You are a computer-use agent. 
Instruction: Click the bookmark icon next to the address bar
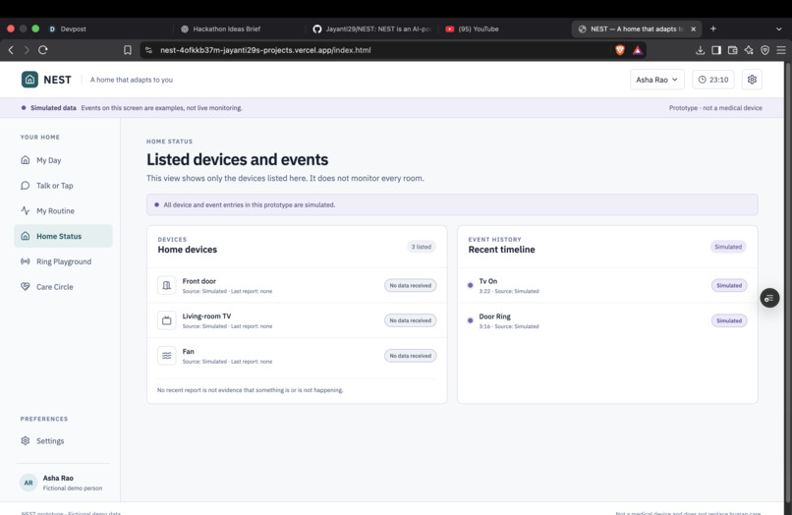128,50
